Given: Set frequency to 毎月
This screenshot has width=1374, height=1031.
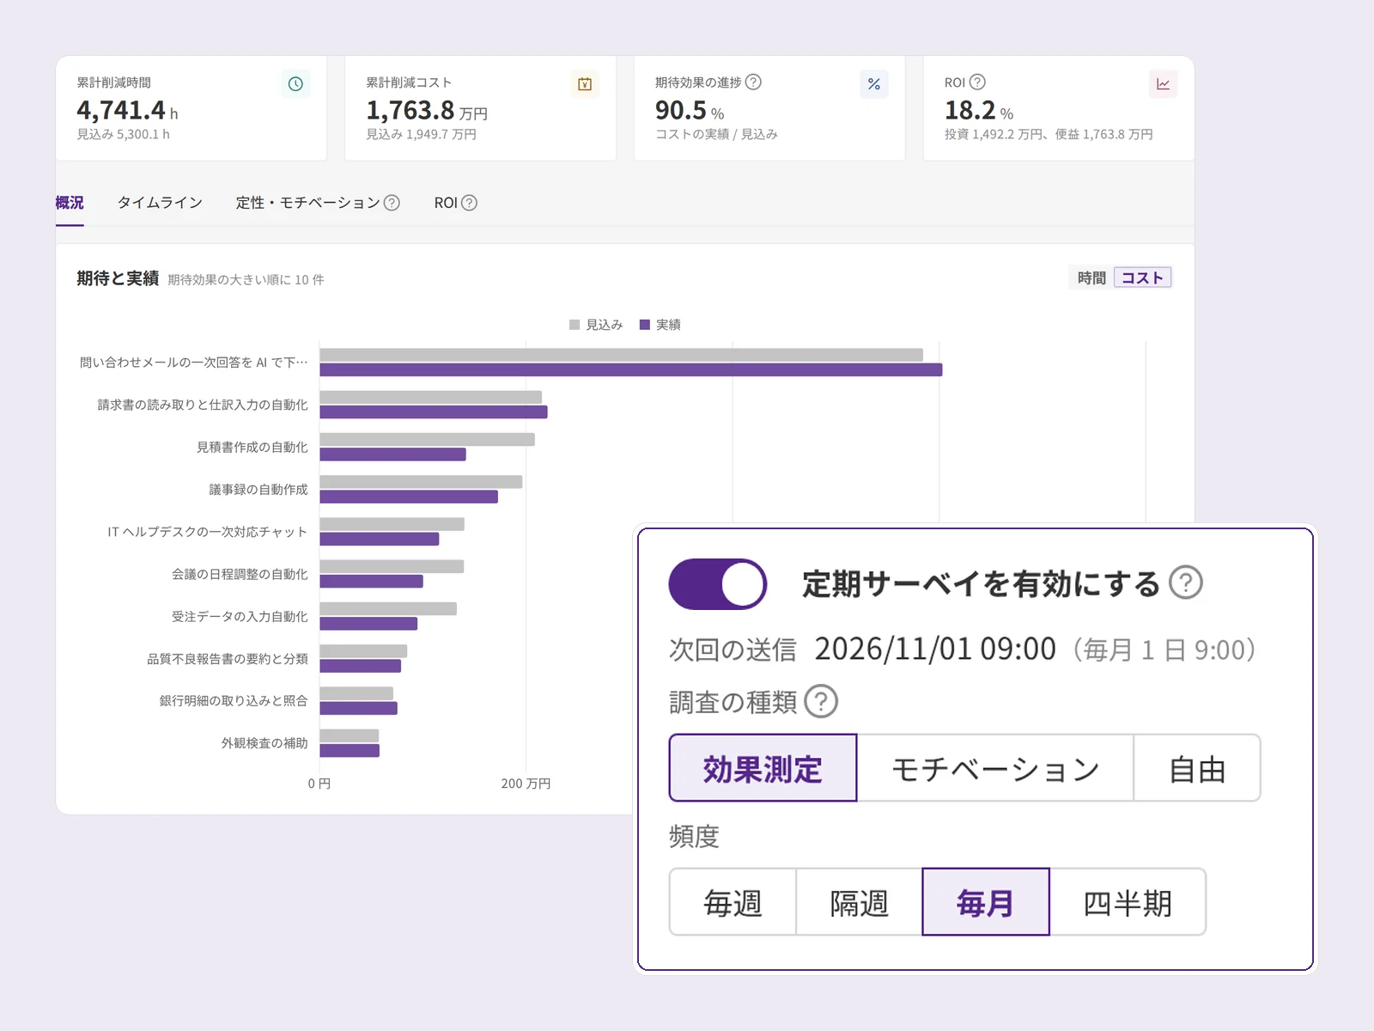Looking at the screenshot, I should click(986, 902).
